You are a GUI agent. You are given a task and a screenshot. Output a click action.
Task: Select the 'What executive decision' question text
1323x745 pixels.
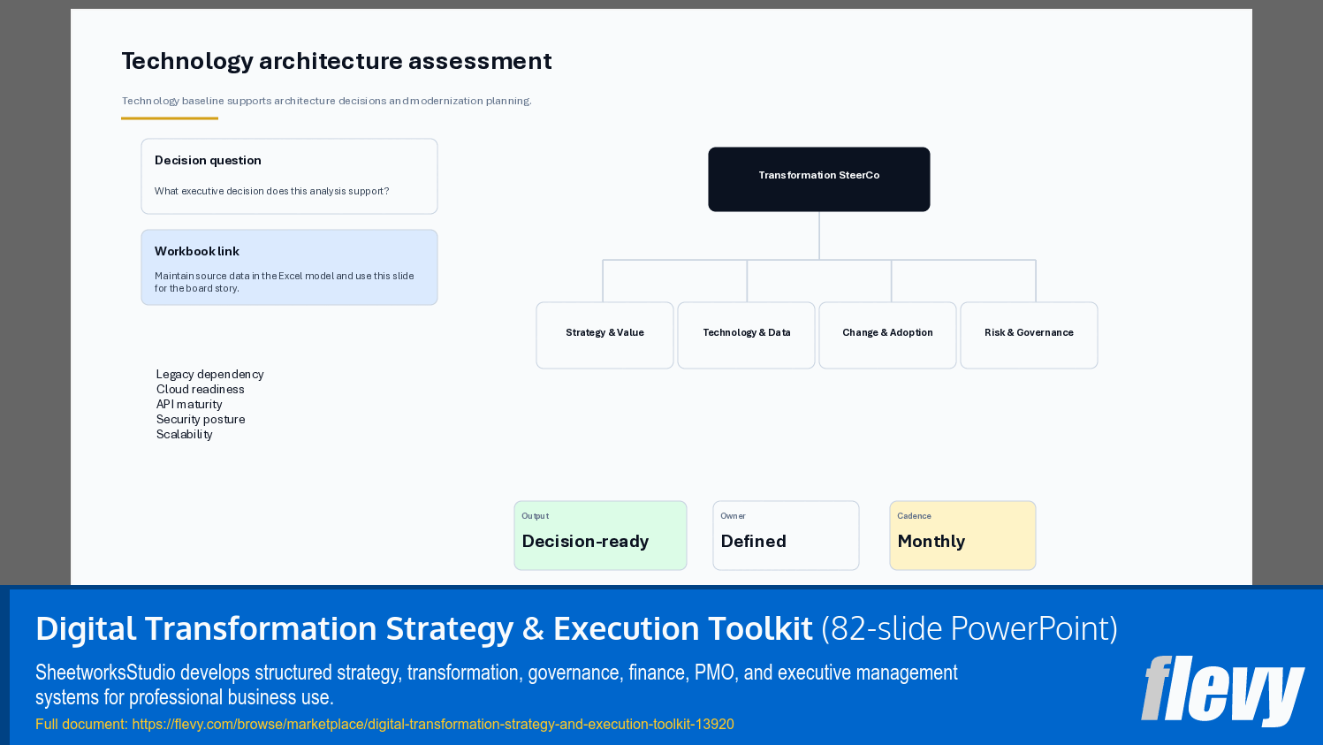[x=271, y=191]
